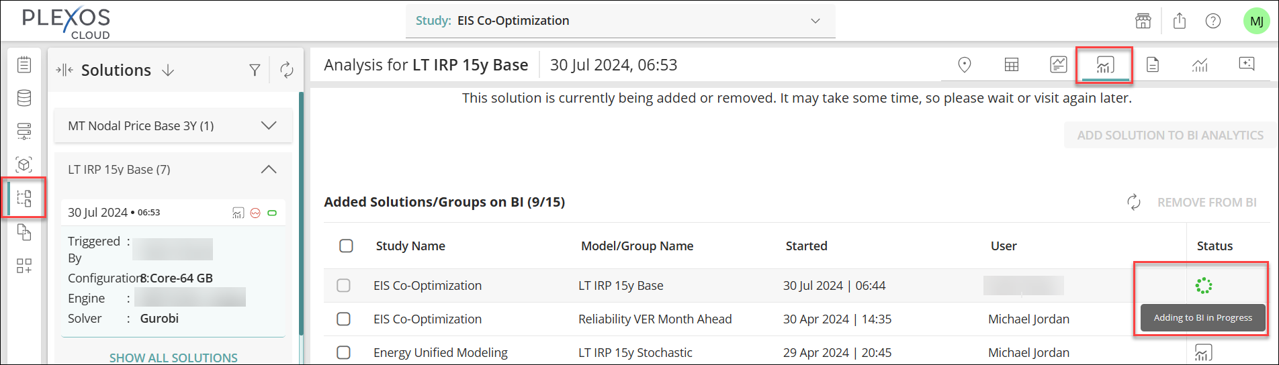Click the share/export icon in top bar
Image resolution: width=1279 pixels, height=365 pixels.
[1180, 21]
